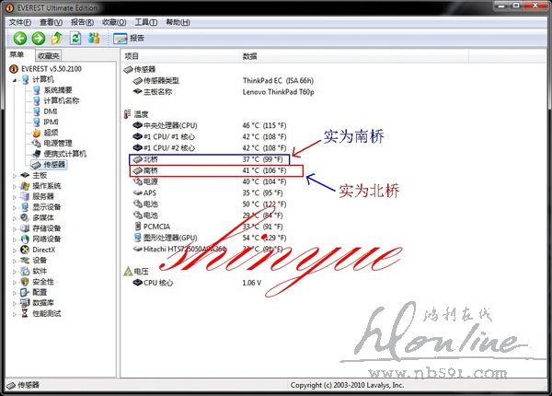The width and height of the screenshot is (552, 396).
Task: Click the 设备 node icon
Action: 25,260
